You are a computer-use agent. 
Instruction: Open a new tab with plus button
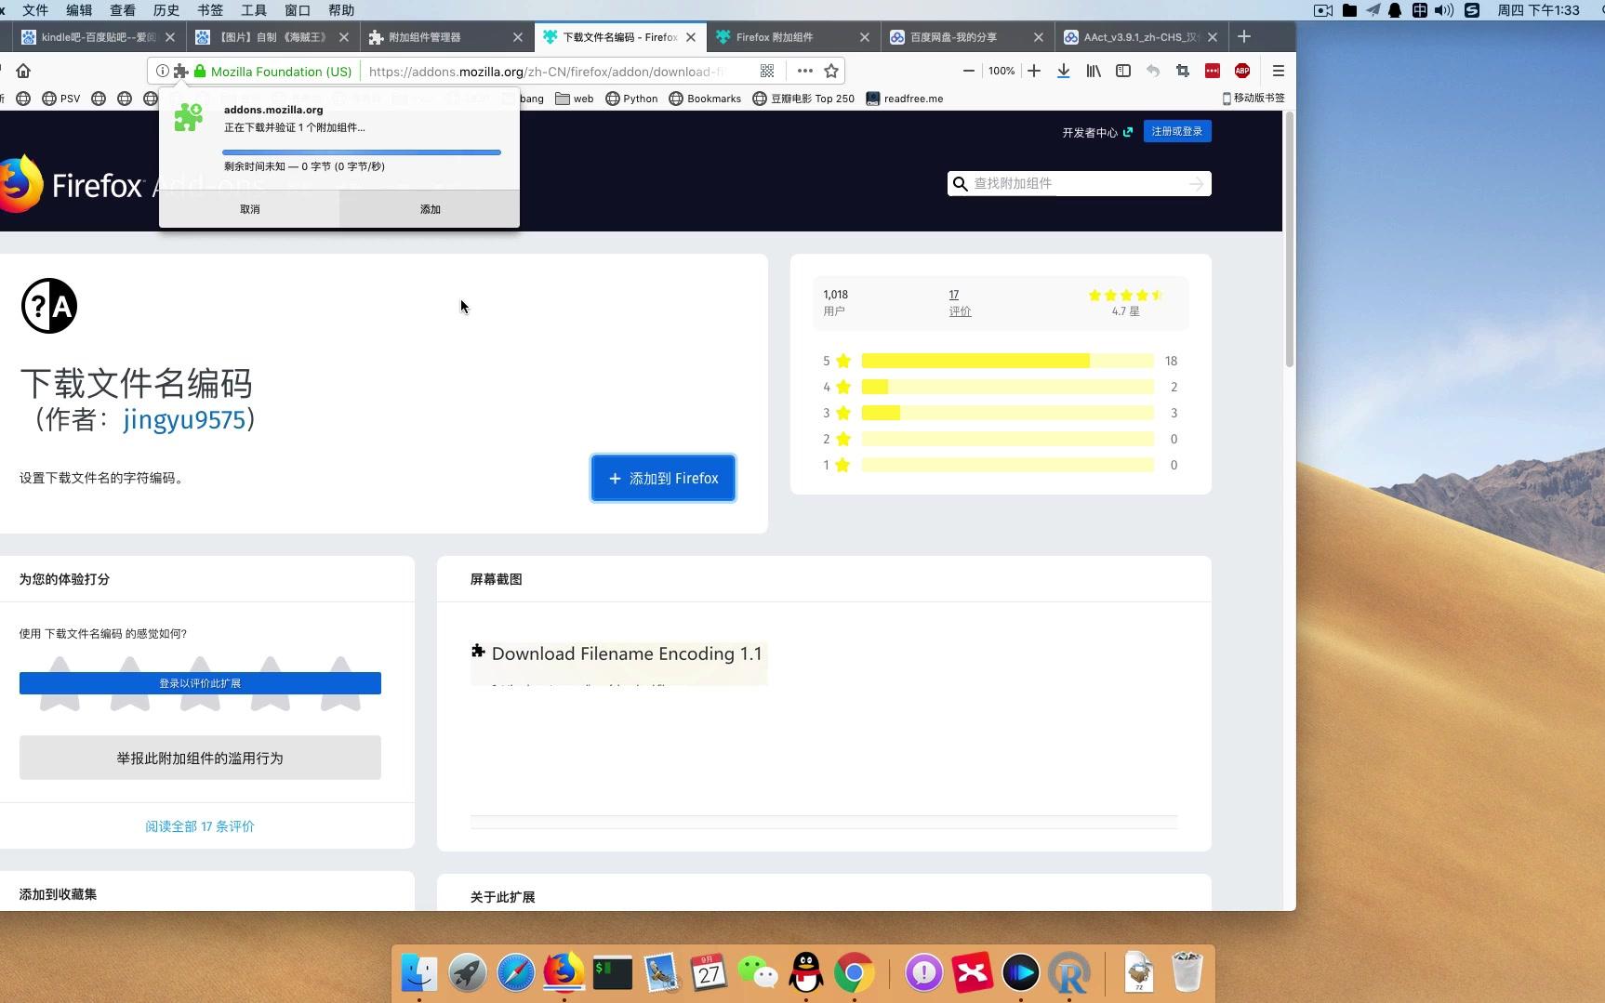click(1244, 36)
